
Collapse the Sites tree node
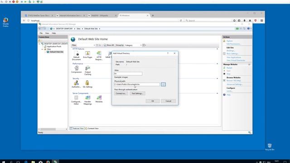tap(42, 49)
